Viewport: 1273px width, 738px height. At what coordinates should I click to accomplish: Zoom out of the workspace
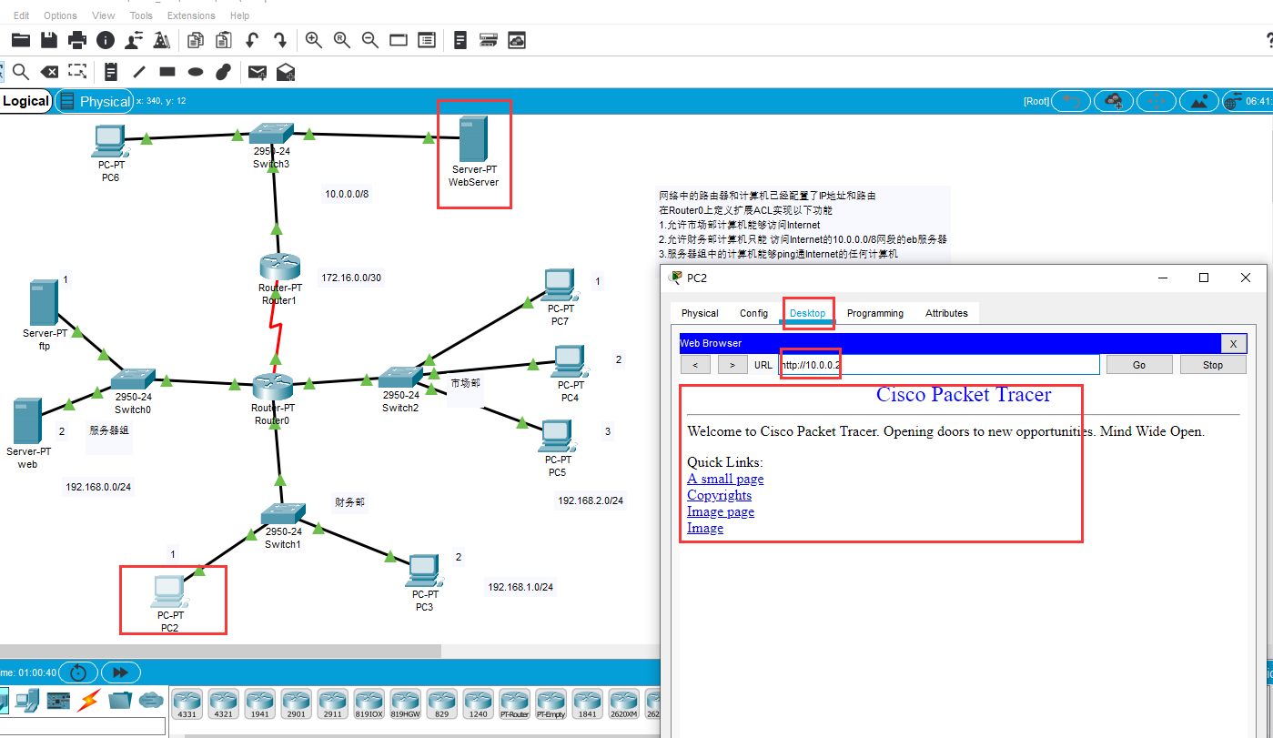pyautogui.click(x=370, y=40)
